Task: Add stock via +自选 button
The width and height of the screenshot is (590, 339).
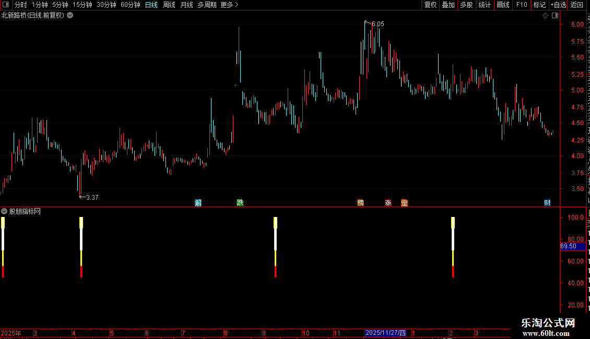Action: click(558, 5)
